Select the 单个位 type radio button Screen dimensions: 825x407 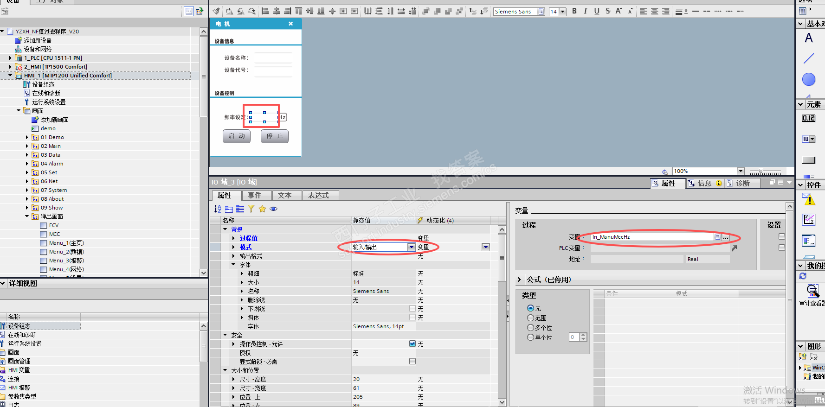coord(530,337)
